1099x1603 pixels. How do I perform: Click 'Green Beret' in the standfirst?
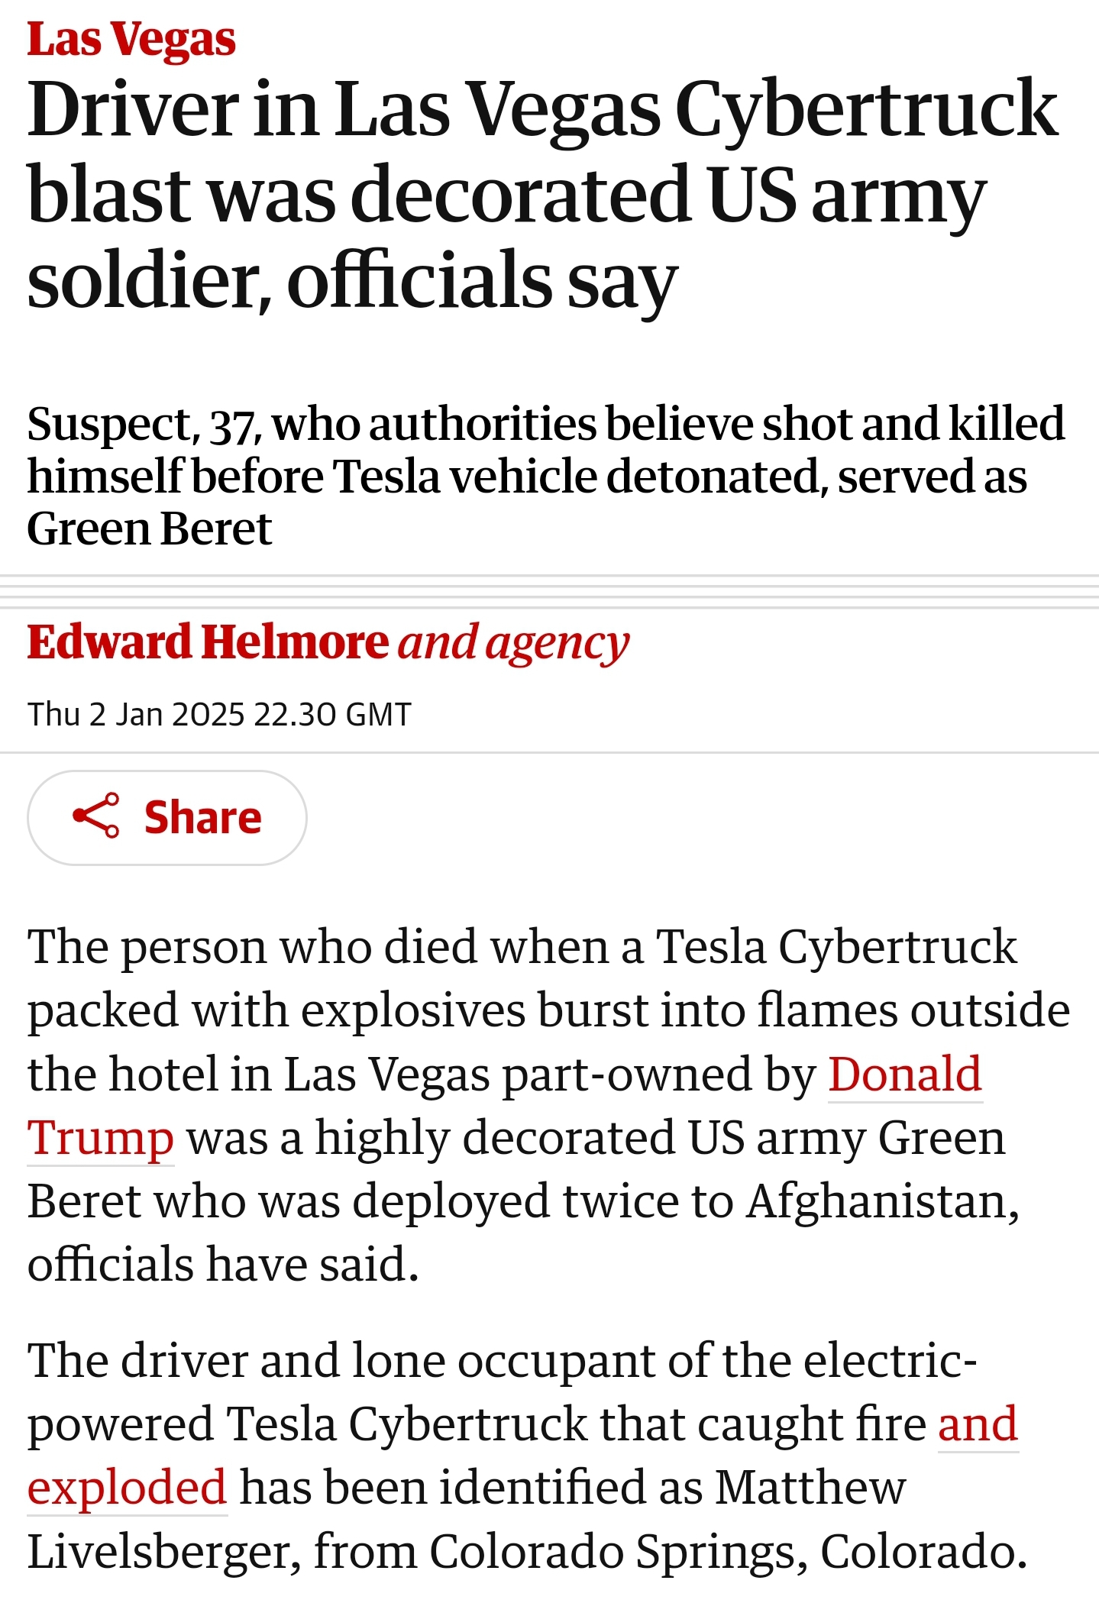149,528
